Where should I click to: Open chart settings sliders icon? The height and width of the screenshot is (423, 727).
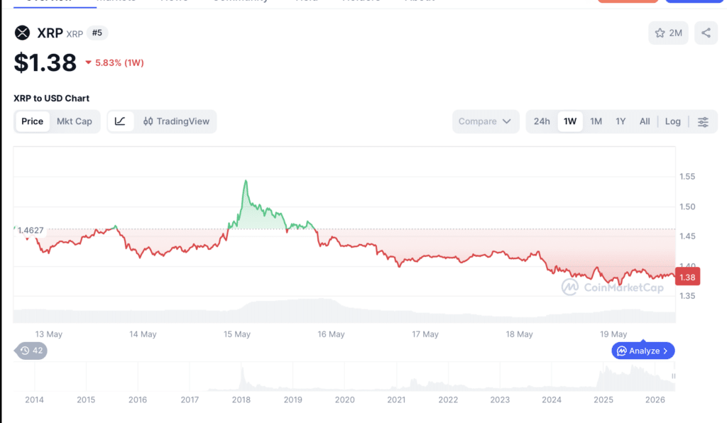pyautogui.click(x=703, y=122)
